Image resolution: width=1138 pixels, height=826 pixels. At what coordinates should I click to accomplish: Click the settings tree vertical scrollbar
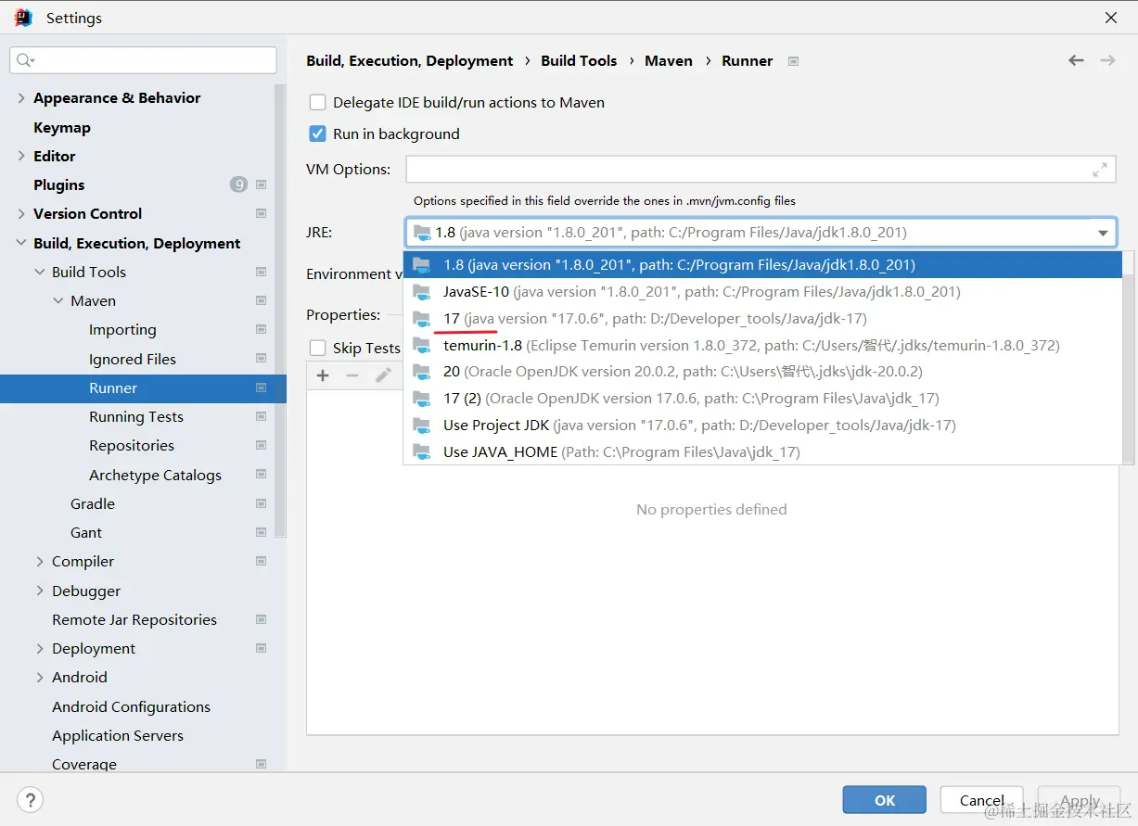coord(280,311)
